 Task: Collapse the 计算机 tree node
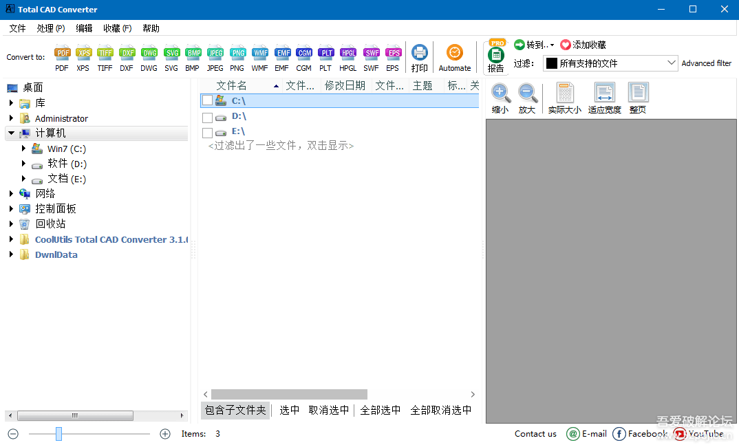pos(11,133)
